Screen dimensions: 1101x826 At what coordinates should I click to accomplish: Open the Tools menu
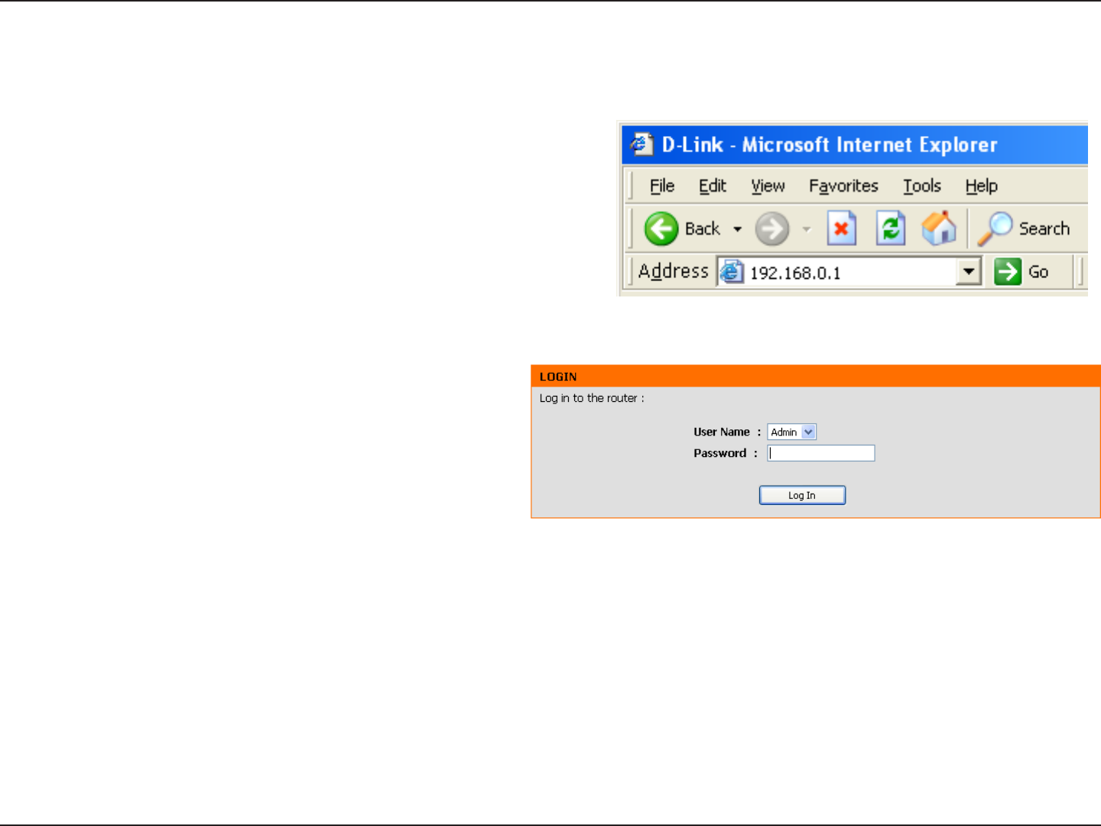pos(922,186)
